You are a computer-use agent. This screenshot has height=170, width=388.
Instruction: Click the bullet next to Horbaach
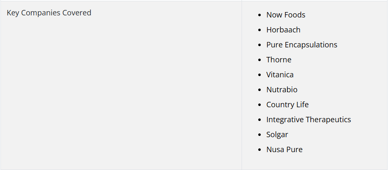260,30
